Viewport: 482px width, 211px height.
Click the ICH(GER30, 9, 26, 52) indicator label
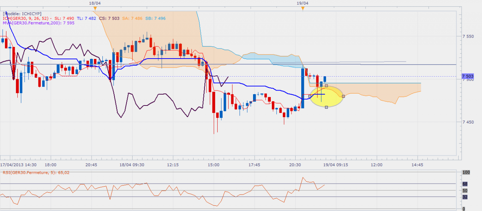click(x=27, y=18)
